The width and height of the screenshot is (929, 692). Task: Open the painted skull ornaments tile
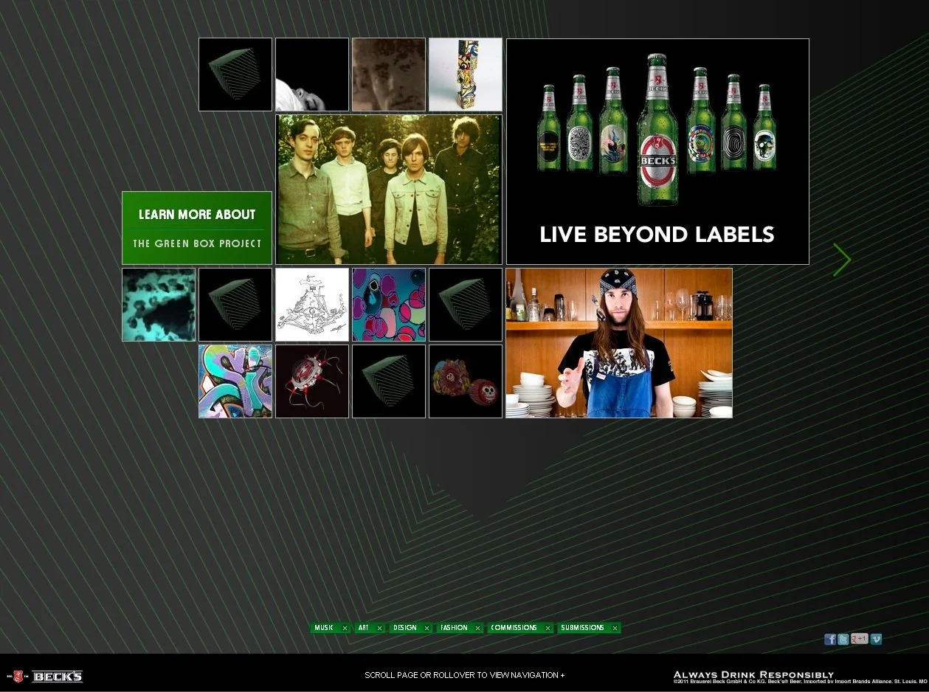pos(466,381)
